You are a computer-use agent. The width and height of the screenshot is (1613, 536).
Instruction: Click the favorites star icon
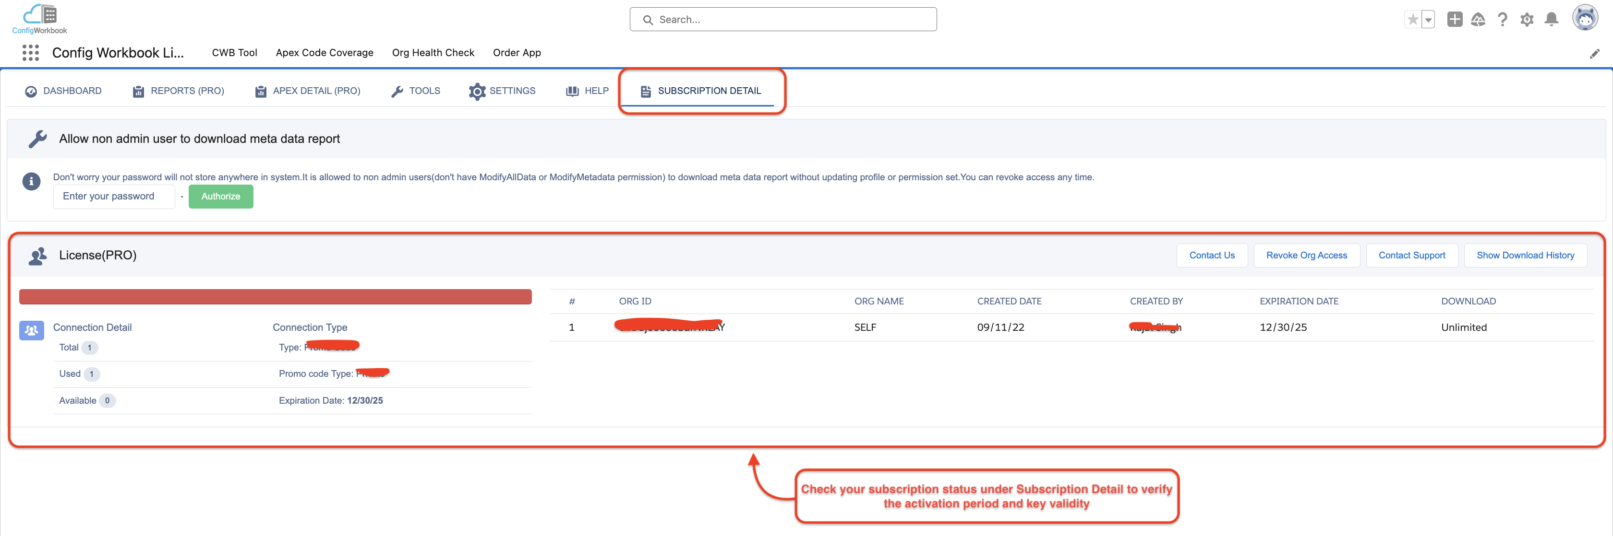[1413, 19]
